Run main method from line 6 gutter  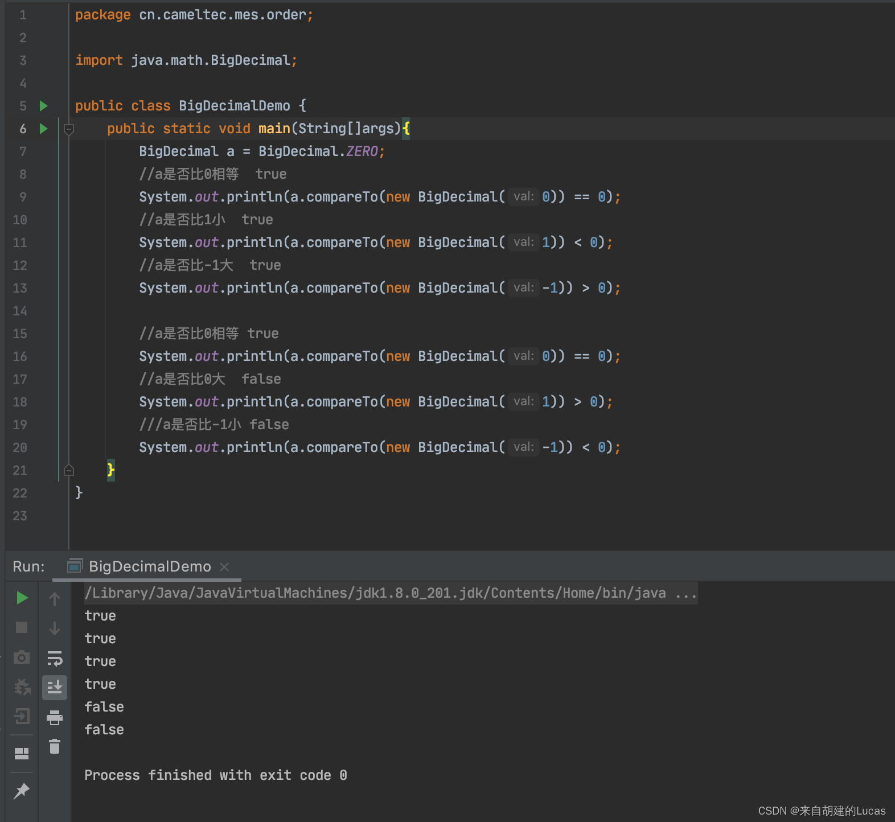click(43, 129)
